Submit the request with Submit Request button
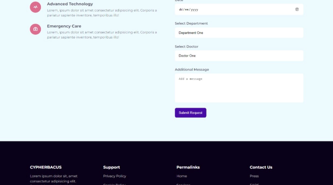 pyautogui.click(x=190, y=112)
